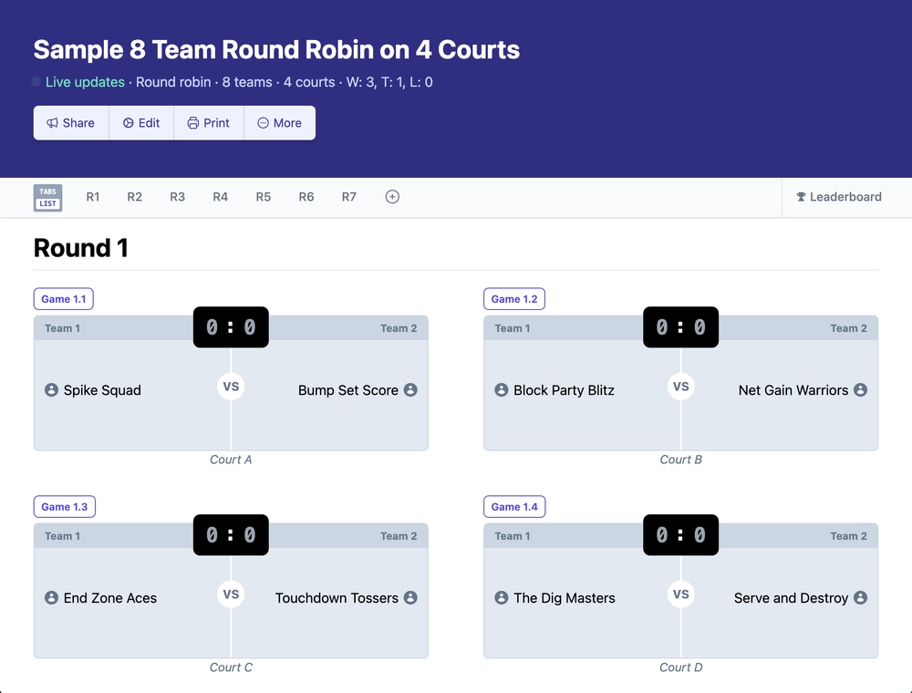Select the R7 round tab
The height and width of the screenshot is (693, 912).
click(348, 197)
